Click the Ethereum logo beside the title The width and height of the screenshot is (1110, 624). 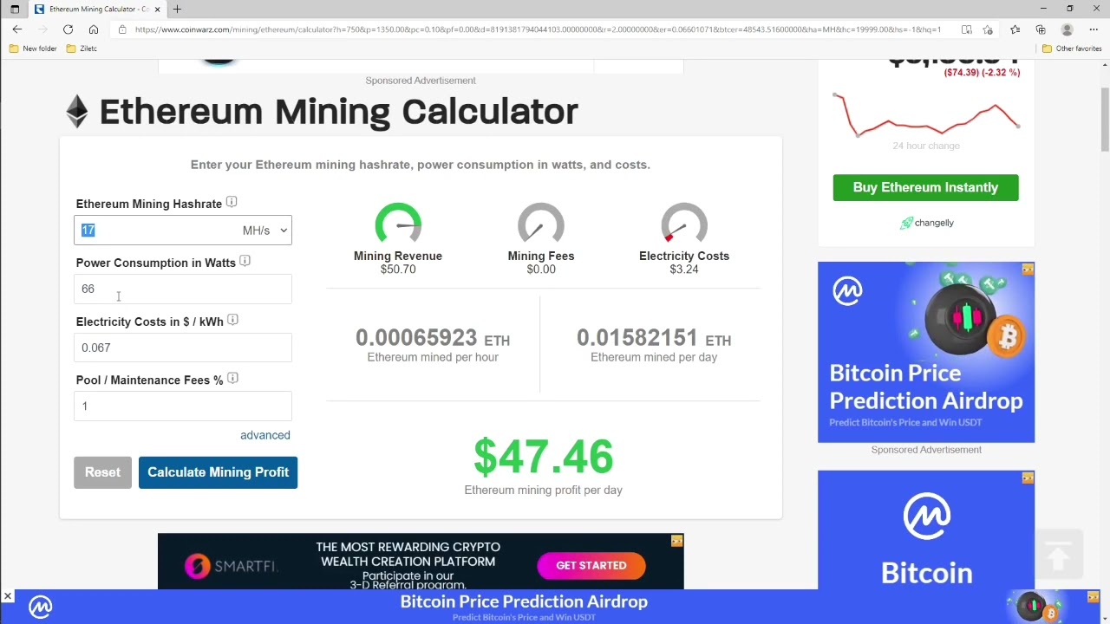pyautogui.click(x=77, y=112)
